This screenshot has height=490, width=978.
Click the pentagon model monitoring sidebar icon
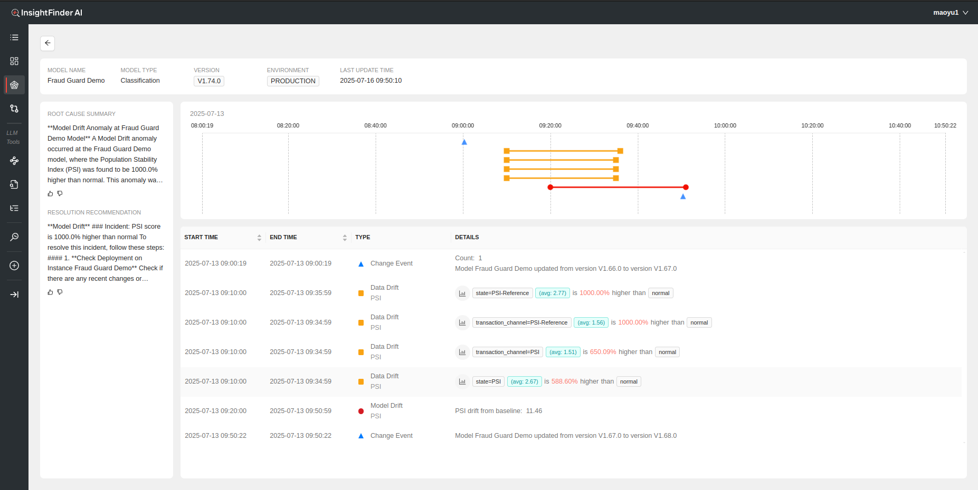coord(14,85)
